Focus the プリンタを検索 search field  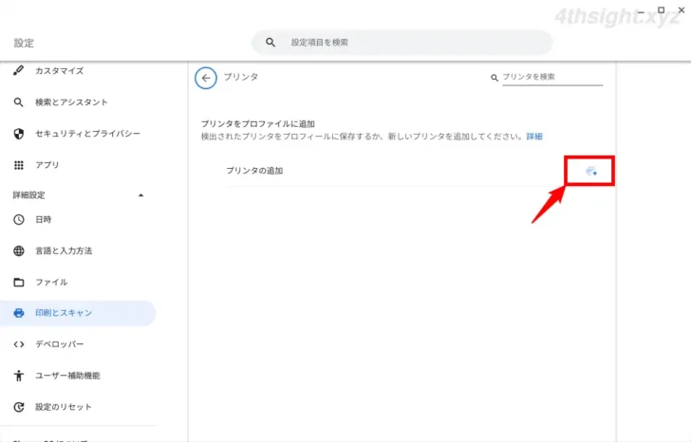tap(552, 77)
